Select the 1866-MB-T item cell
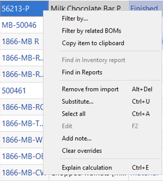Screen dimensions: 163x181 (x=22, y=124)
